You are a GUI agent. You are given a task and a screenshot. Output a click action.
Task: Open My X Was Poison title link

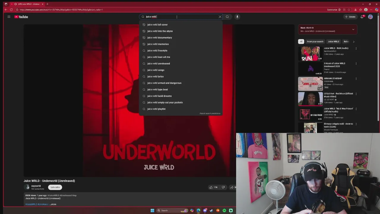(338, 110)
